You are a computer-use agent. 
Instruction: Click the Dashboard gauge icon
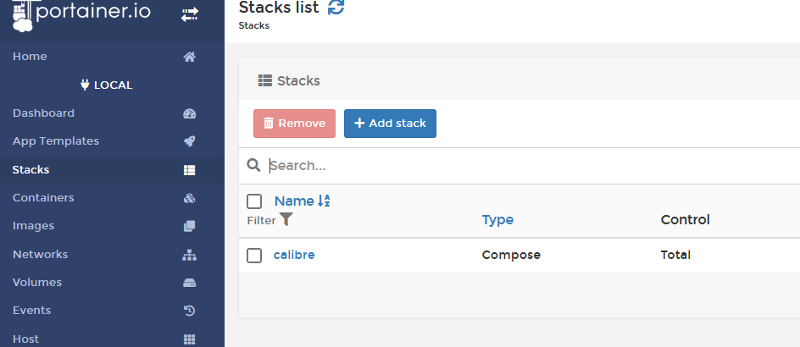(190, 113)
